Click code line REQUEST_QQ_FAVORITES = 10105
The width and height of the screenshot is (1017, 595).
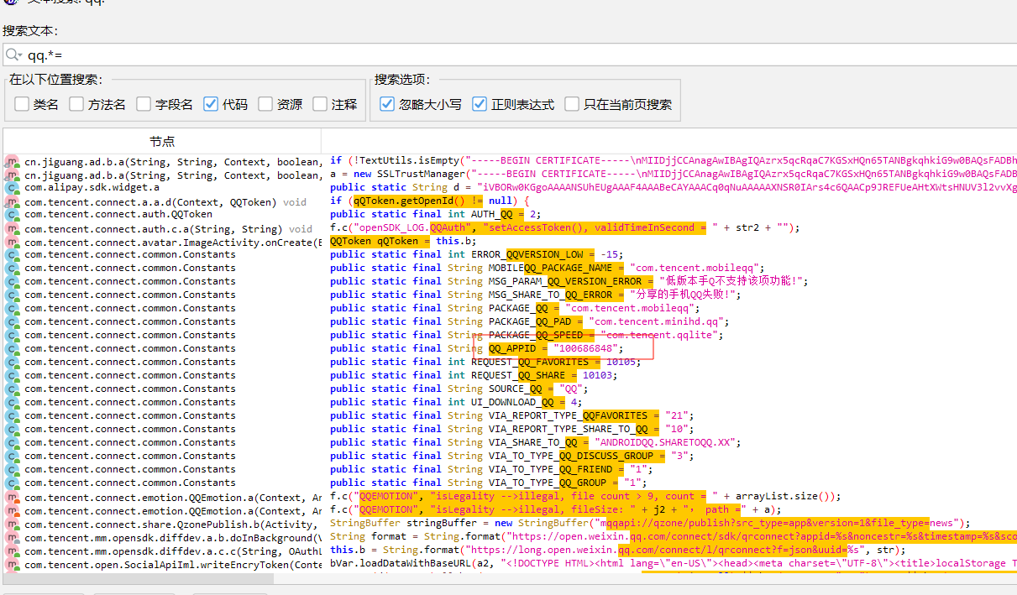click(x=486, y=362)
